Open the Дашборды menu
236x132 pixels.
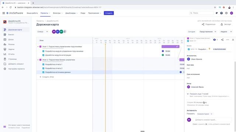pyautogui.click(x=71, y=13)
